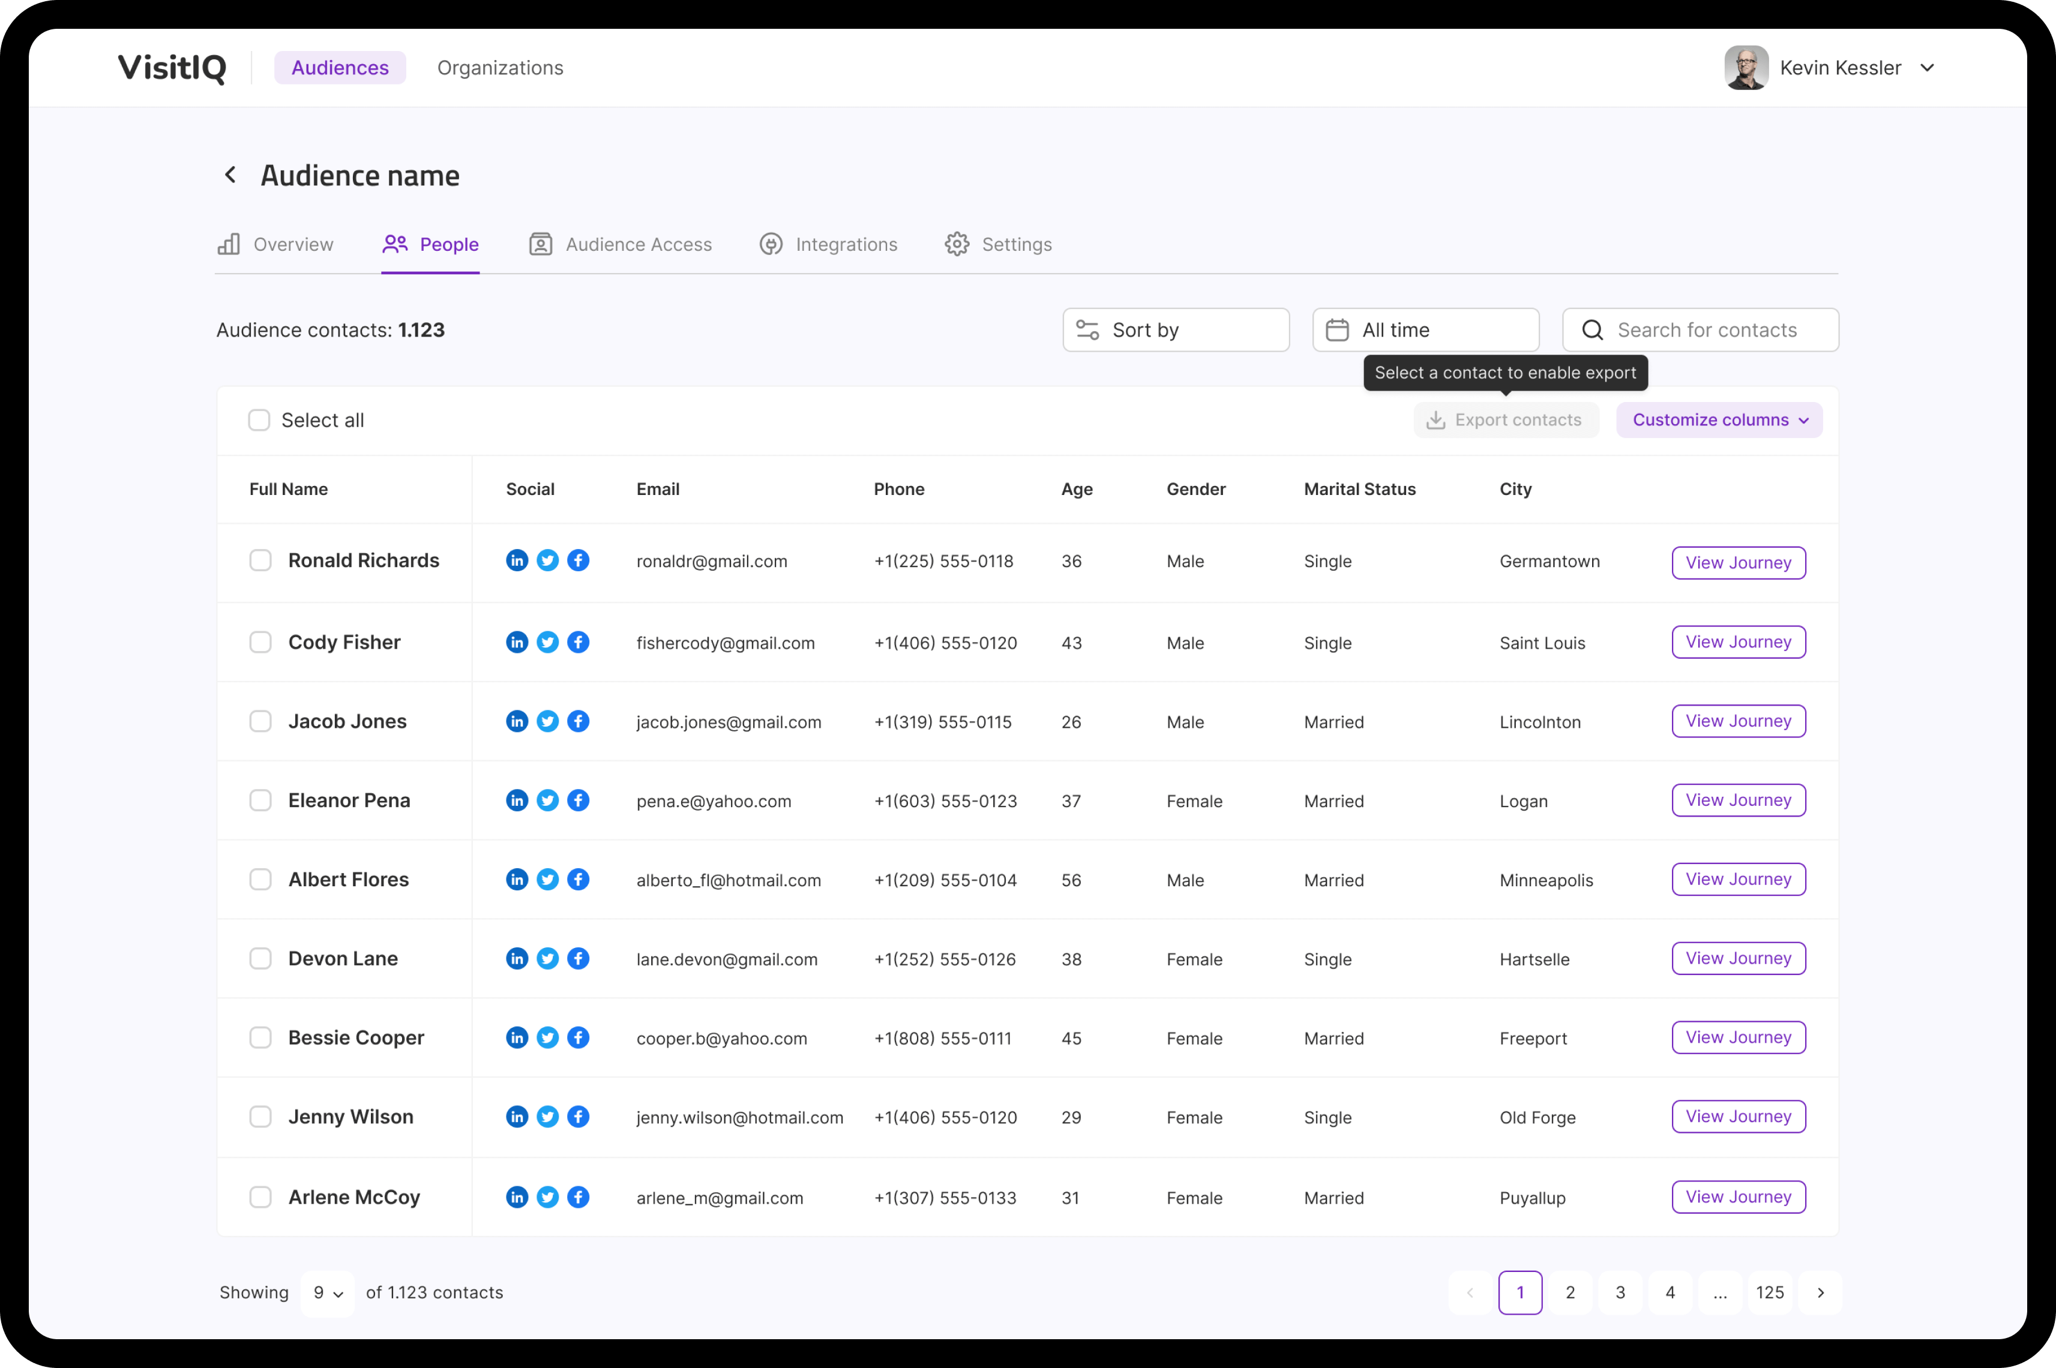Viewport: 2056px width, 1368px height.
Task: Open Jacob Jones' Facebook icon
Action: [x=578, y=722]
